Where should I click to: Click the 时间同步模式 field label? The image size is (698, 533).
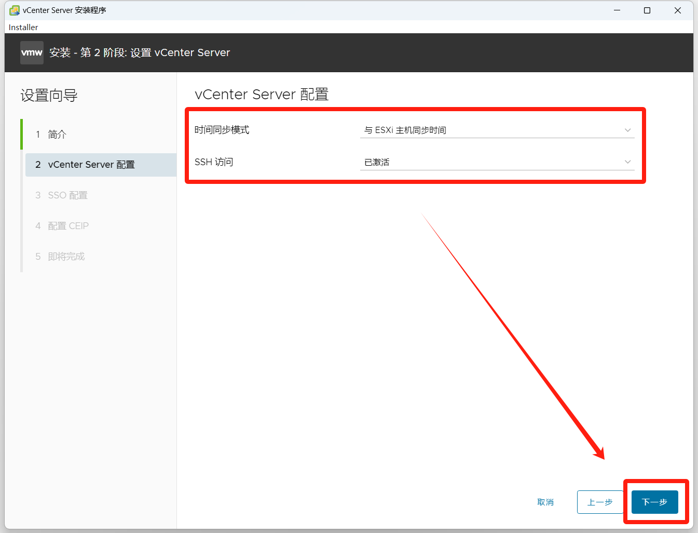click(x=222, y=130)
